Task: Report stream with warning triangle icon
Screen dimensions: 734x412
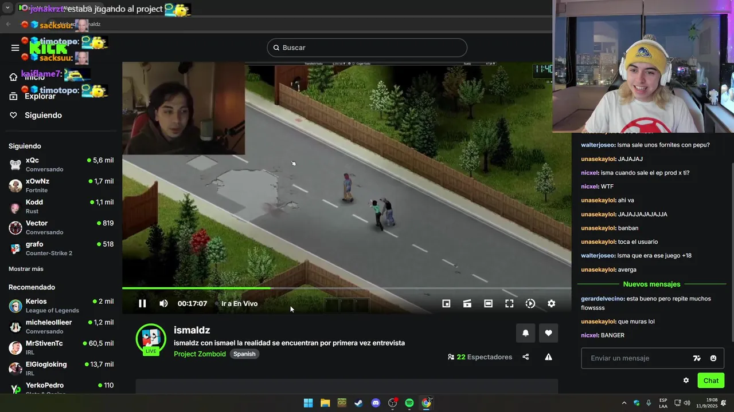Action: point(548,357)
